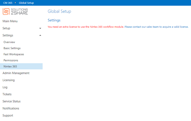Expand the Setup section arrow
The image size is (191, 121).
tap(40, 28)
